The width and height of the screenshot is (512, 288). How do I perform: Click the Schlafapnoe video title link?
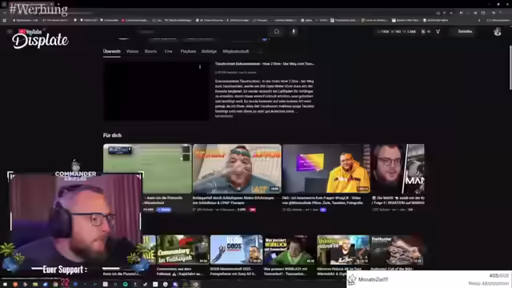click(x=234, y=200)
